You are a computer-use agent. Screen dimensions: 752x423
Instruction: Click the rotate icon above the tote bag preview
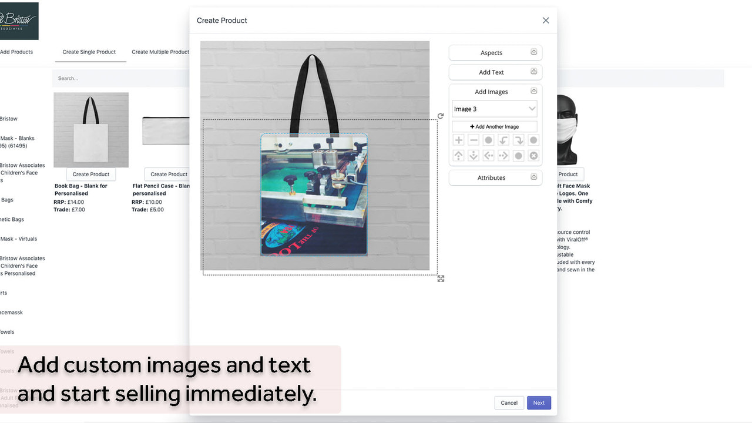pos(441,116)
